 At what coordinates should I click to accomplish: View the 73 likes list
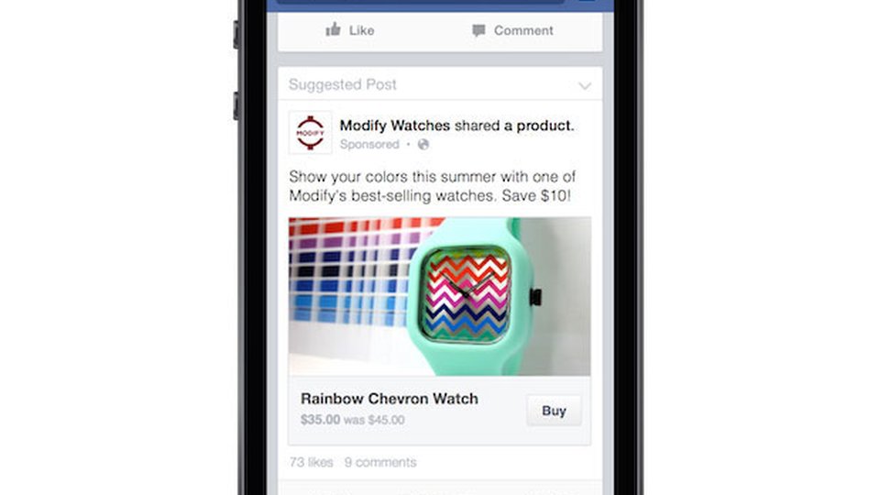tap(311, 462)
